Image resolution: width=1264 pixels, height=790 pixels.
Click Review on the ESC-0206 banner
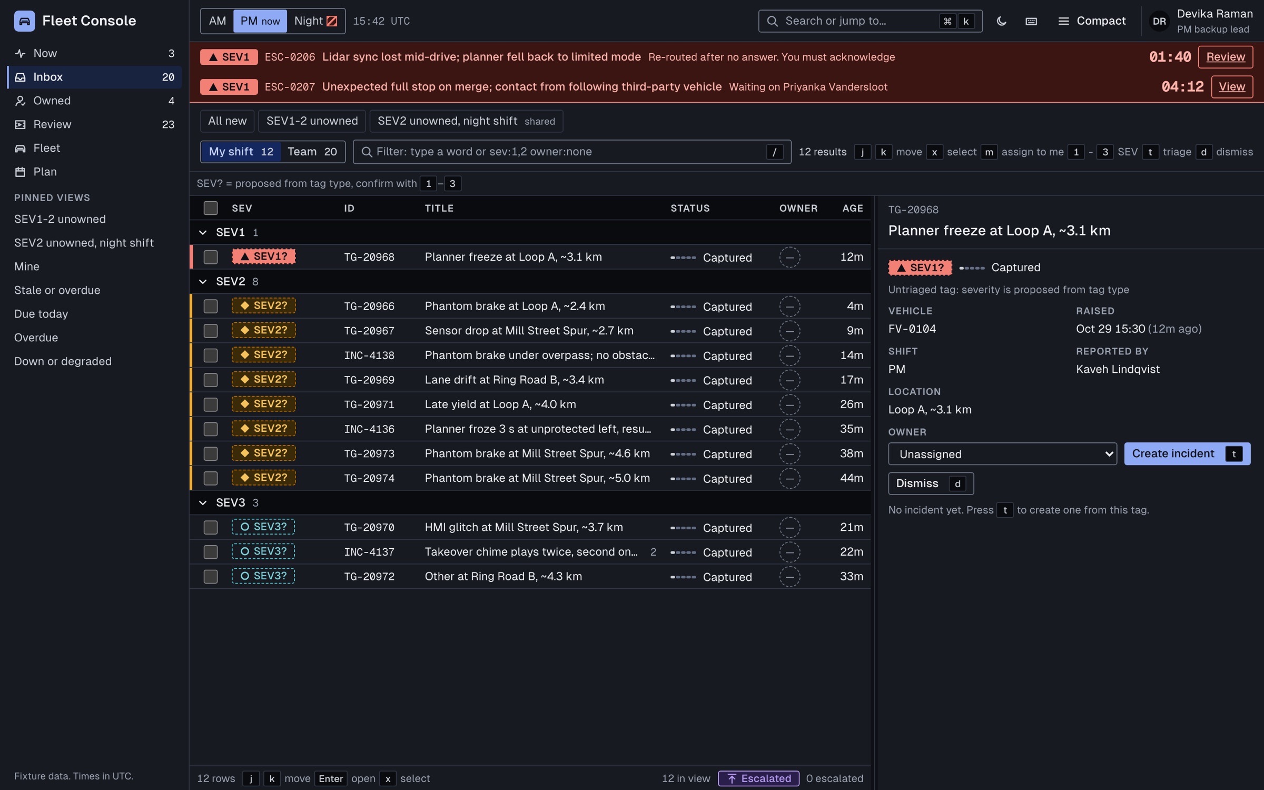[1225, 57]
